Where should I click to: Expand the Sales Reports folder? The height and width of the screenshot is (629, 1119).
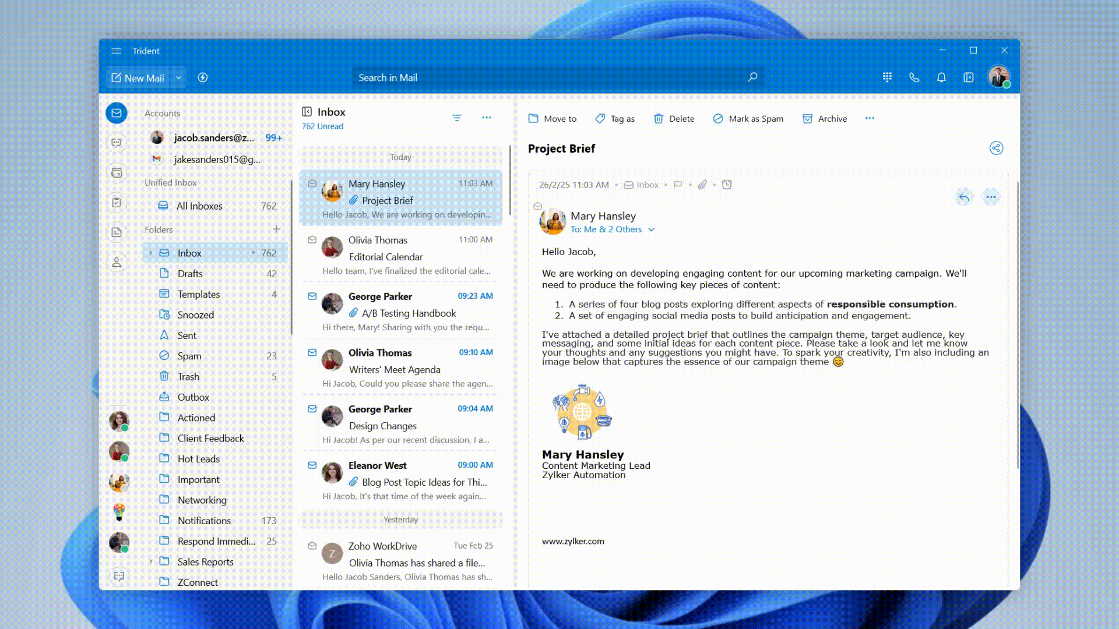point(151,561)
